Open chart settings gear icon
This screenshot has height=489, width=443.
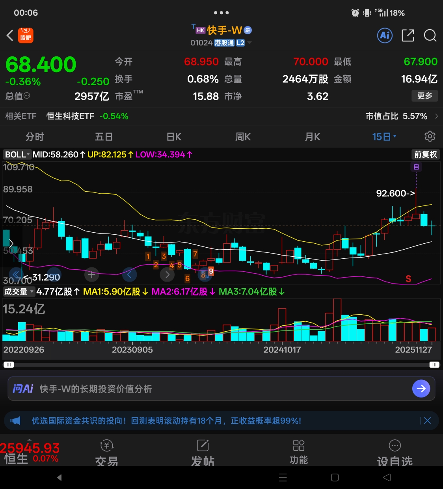[430, 136]
